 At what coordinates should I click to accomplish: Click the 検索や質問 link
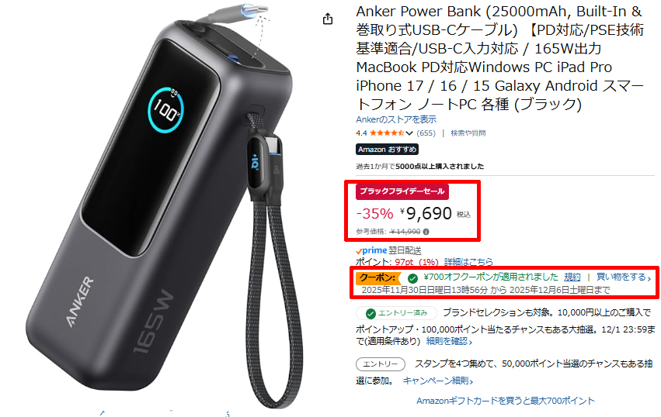point(468,133)
